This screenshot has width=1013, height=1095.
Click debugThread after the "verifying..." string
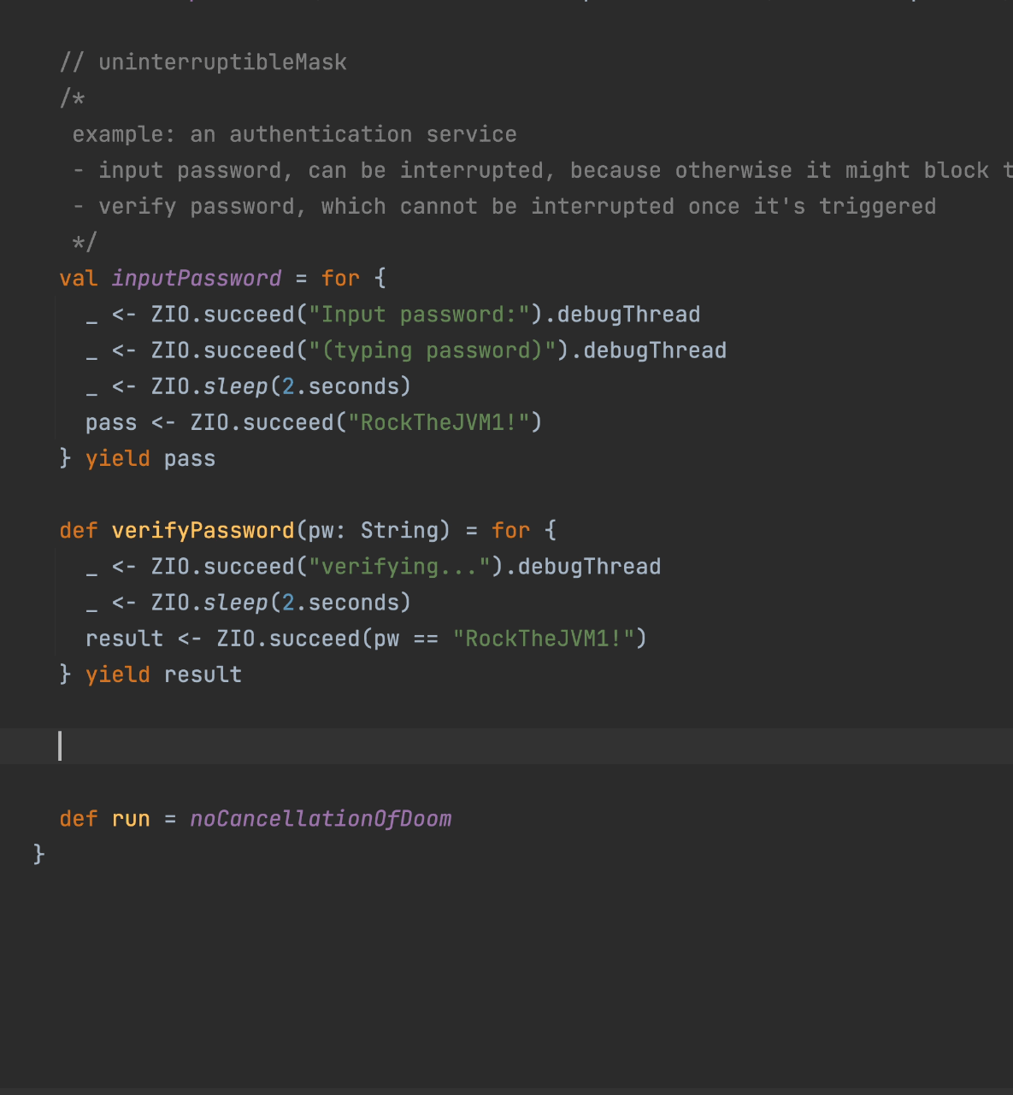pyautogui.click(x=589, y=567)
